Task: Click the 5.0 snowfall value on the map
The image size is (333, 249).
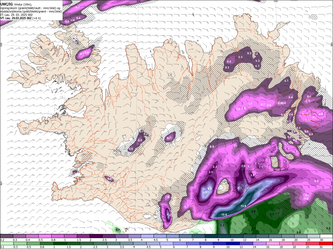Action: coord(205,192)
